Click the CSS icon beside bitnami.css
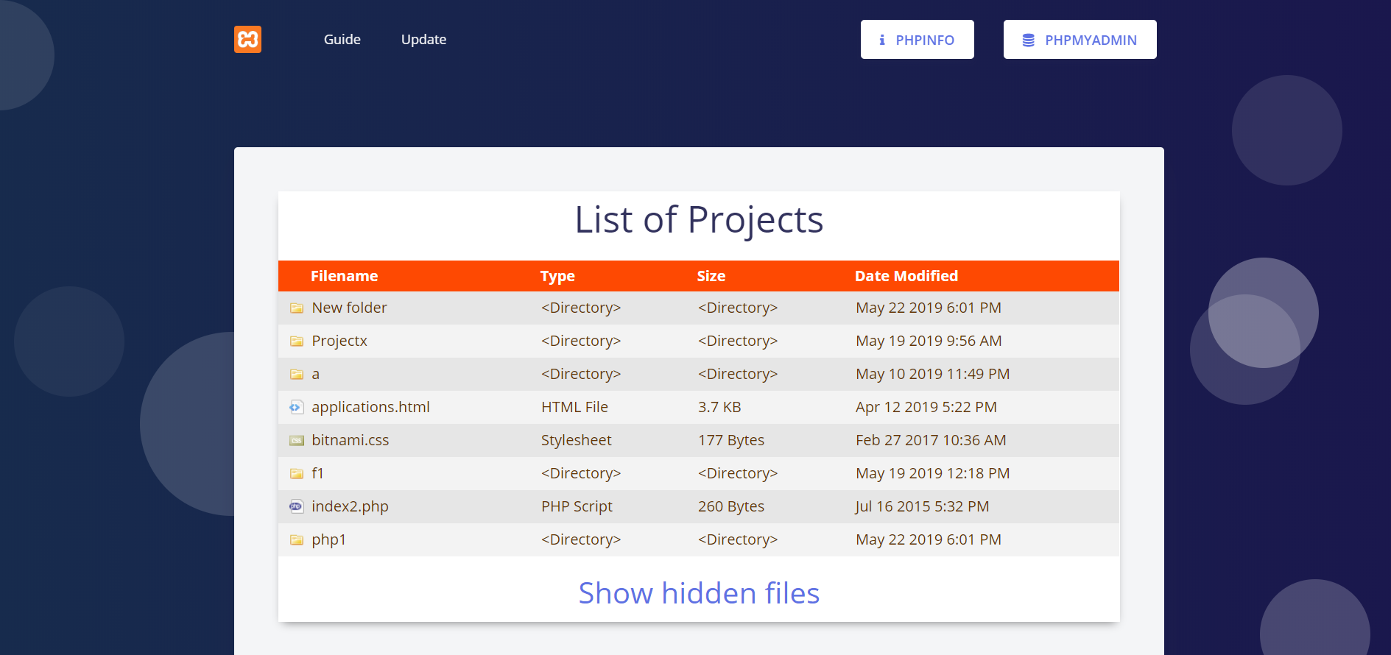The image size is (1391, 655). pos(297,441)
